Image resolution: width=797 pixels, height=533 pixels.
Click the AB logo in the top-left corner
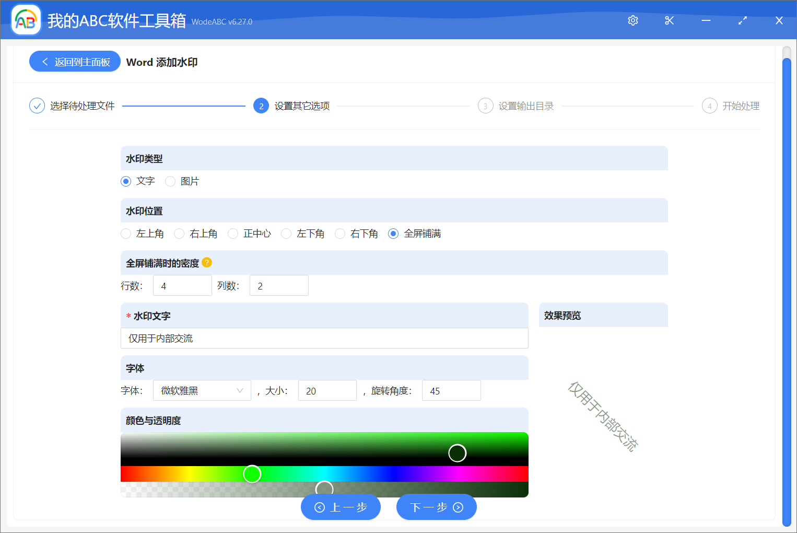coord(26,20)
